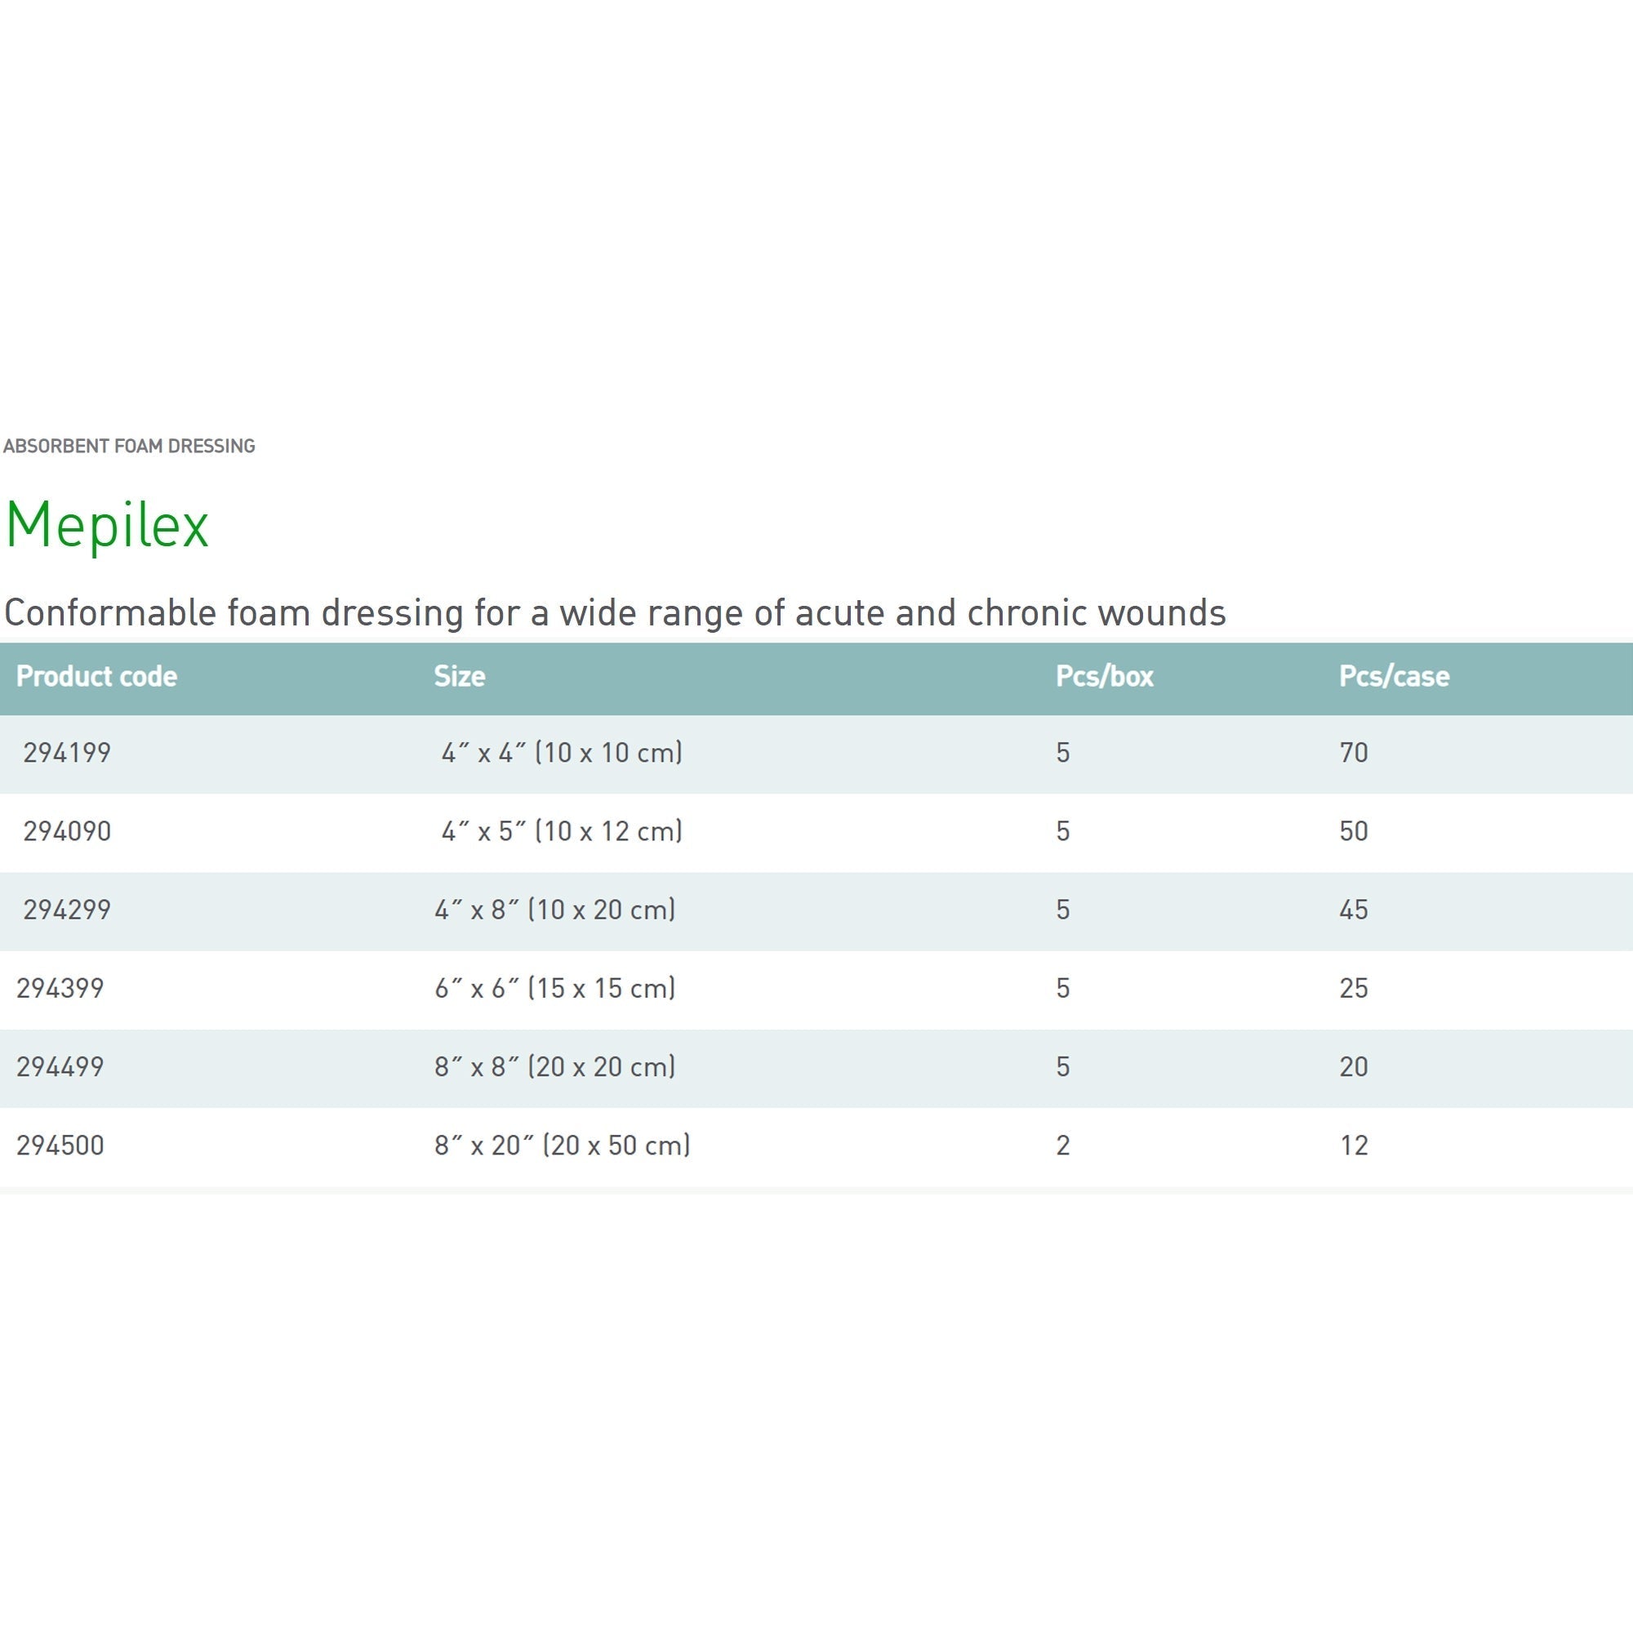Click the 8" x 20" size entry

tap(563, 1146)
